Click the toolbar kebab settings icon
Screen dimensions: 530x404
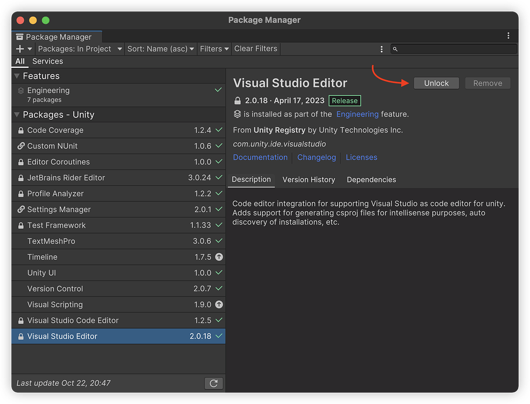pyautogui.click(x=381, y=49)
